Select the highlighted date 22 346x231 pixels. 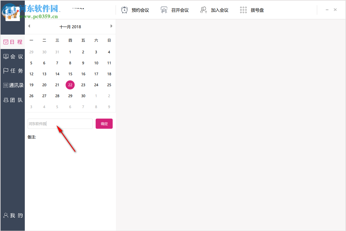pos(70,85)
